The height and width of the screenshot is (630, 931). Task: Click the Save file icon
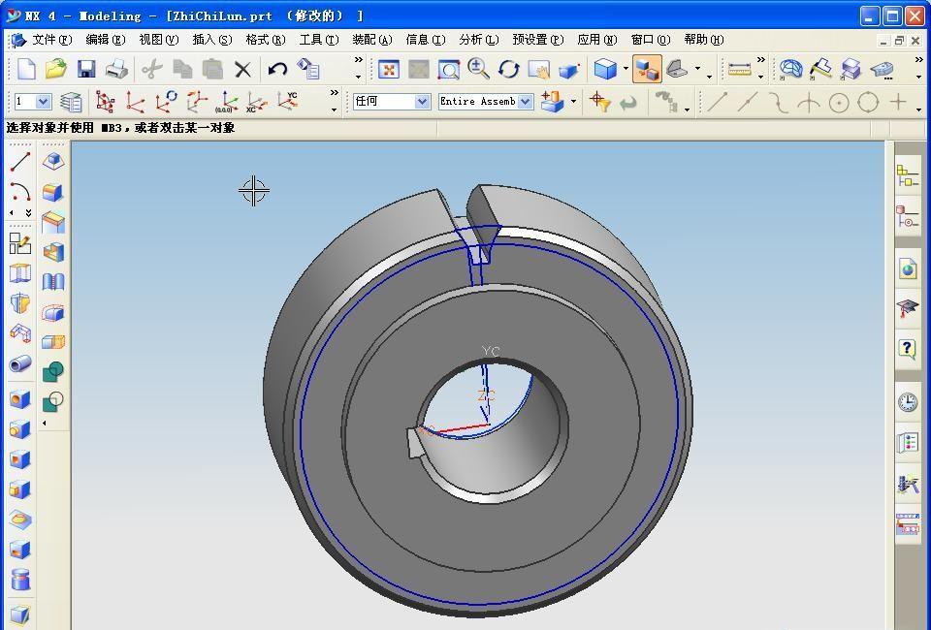(x=86, y=69)
